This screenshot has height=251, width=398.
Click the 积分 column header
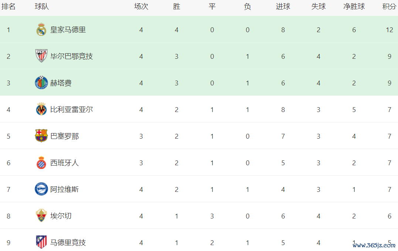coord(389,7)
